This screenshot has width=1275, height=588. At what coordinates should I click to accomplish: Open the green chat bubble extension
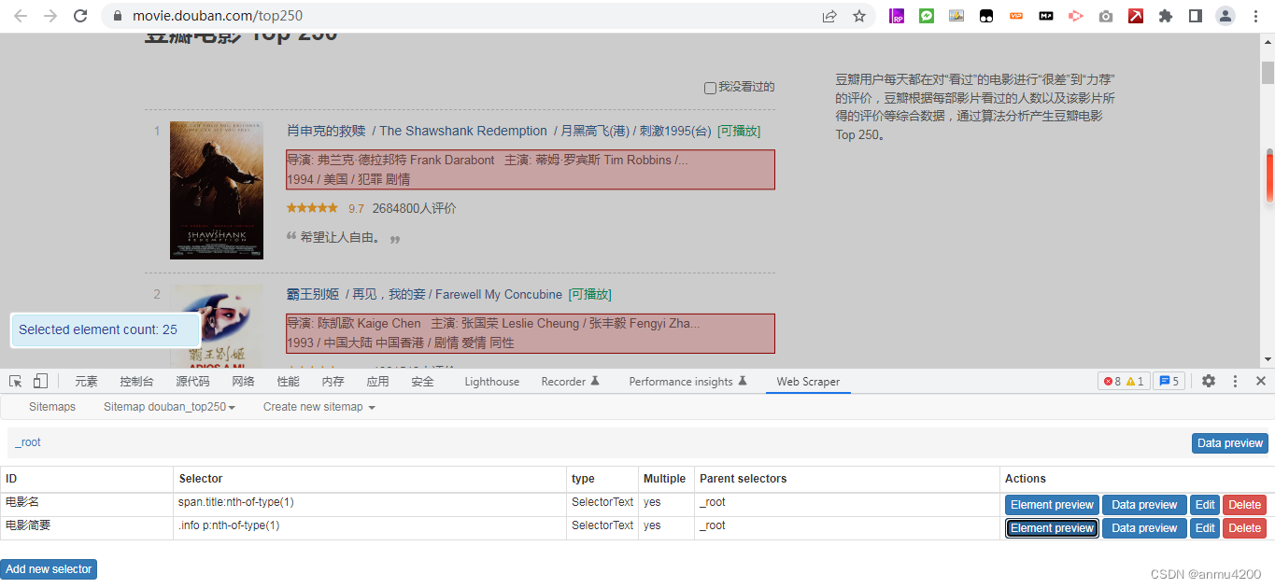927,16
